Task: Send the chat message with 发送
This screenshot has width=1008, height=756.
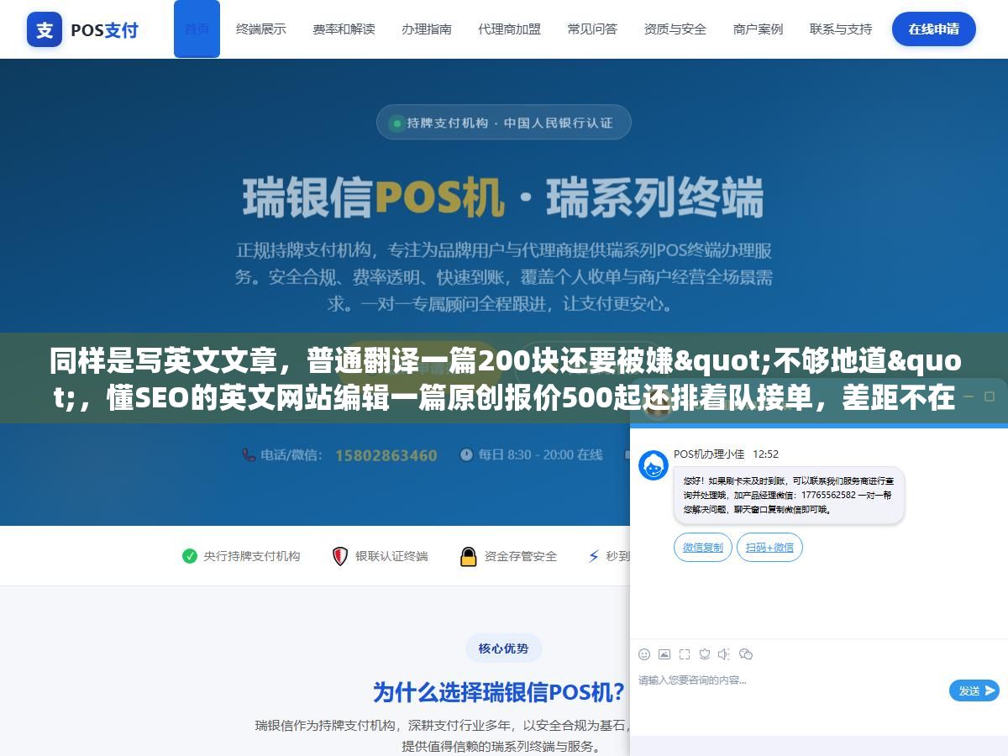Action: point(974,690)
